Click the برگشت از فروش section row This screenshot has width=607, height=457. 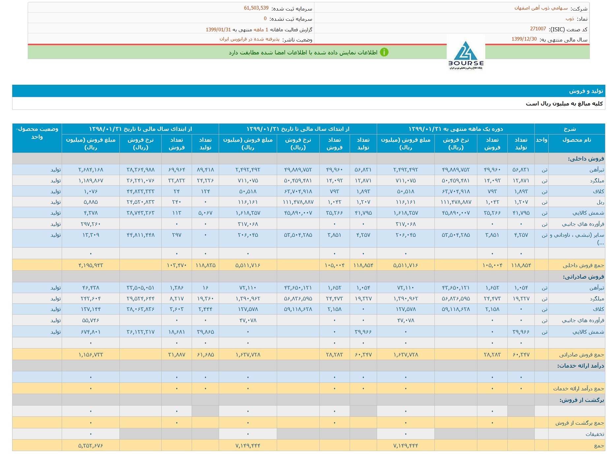[x=582, y=400]
